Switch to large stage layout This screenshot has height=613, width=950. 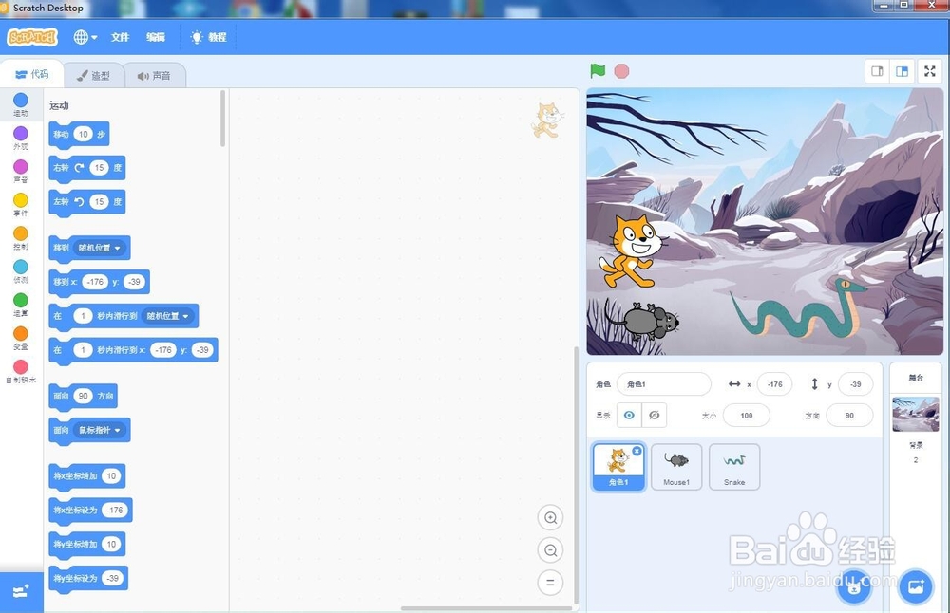(x=902, y=71)
